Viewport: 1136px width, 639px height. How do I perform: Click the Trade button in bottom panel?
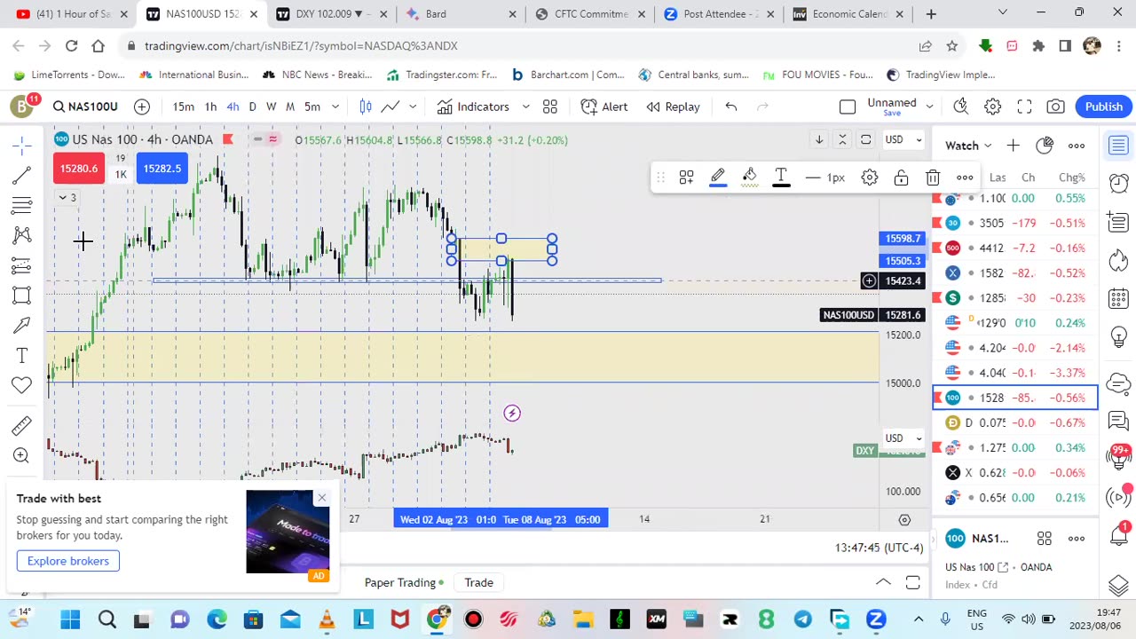(x=478, y=582)
